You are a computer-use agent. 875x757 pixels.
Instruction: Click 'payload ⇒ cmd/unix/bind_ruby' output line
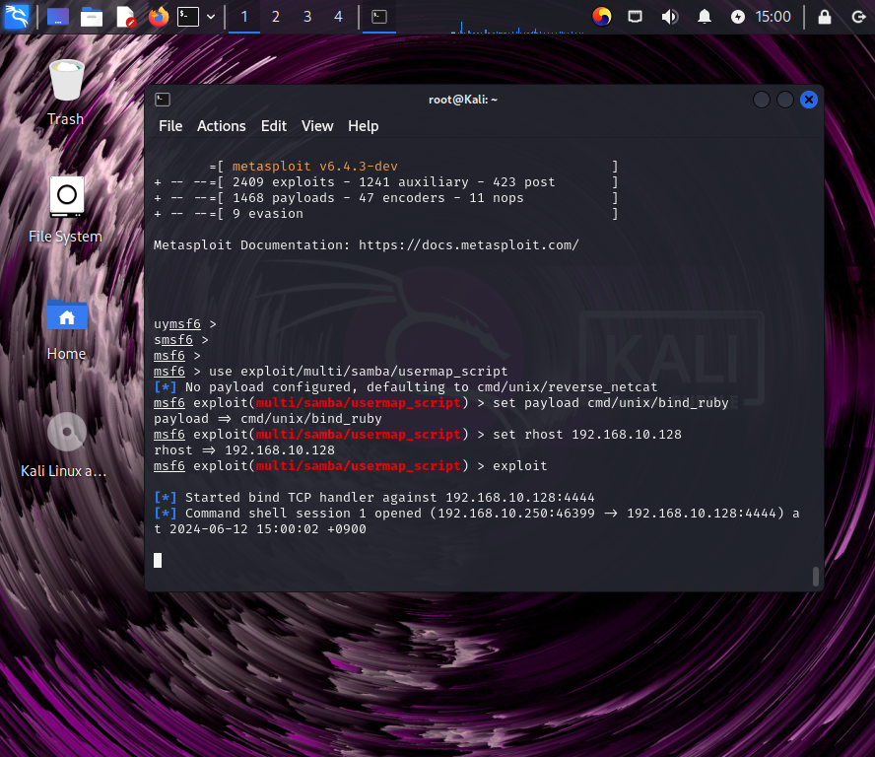(268, 419)
